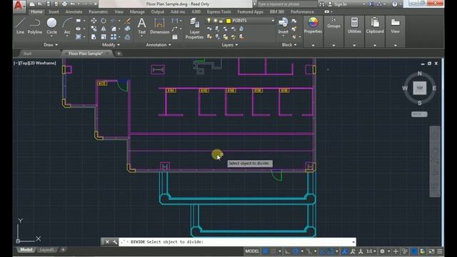Expand the Modify panel dropdown
Image resolution: width=457 pixels, height=257 pixels.
[x=111, y=45]
